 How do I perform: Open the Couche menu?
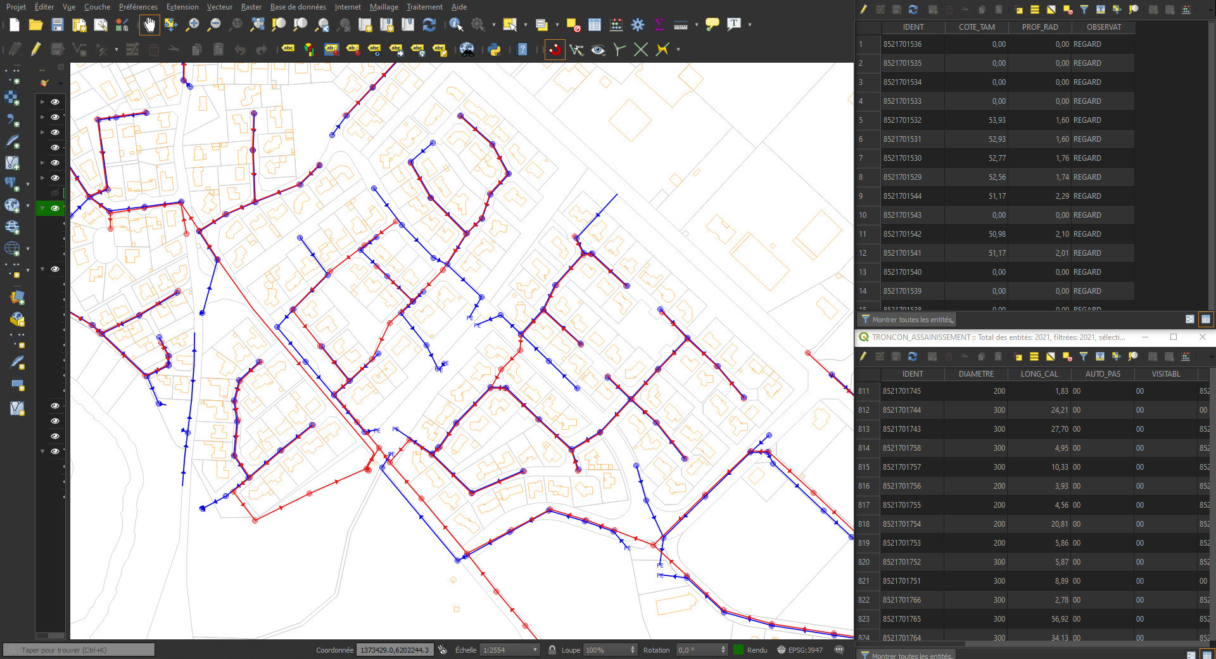tap(97, 7)
